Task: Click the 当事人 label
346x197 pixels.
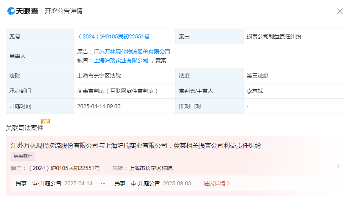Action: [x=18, y=56]
